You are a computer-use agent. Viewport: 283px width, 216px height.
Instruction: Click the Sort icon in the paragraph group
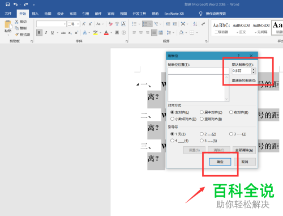point(195,24)
